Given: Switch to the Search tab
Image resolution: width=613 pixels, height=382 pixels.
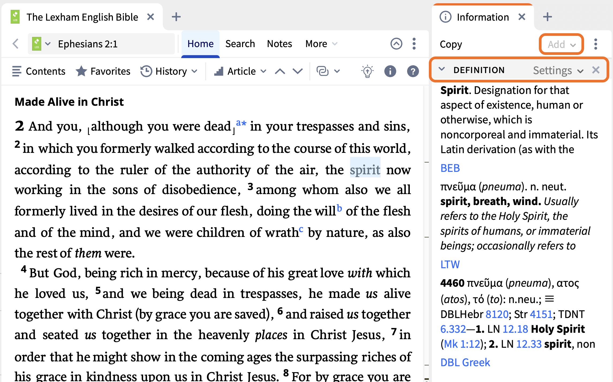Looking at the screenshot, I should (240, 44).
